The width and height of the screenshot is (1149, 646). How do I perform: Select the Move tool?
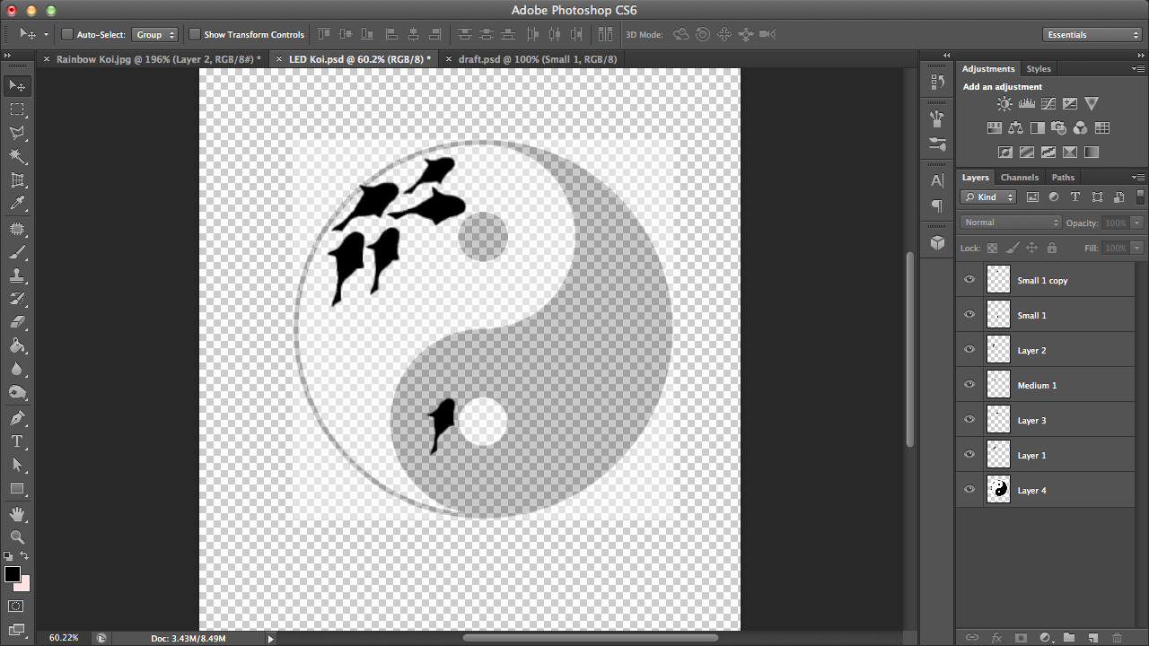pyautogui.click(x=18, y=85)
